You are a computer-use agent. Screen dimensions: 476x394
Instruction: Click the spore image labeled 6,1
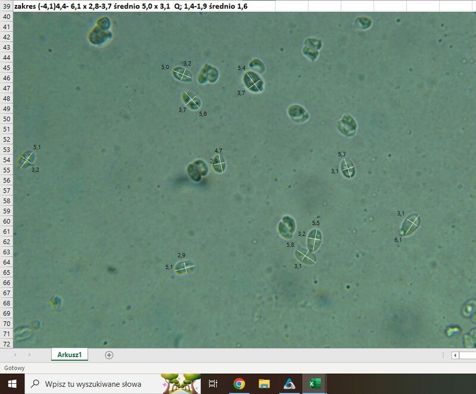411,225
